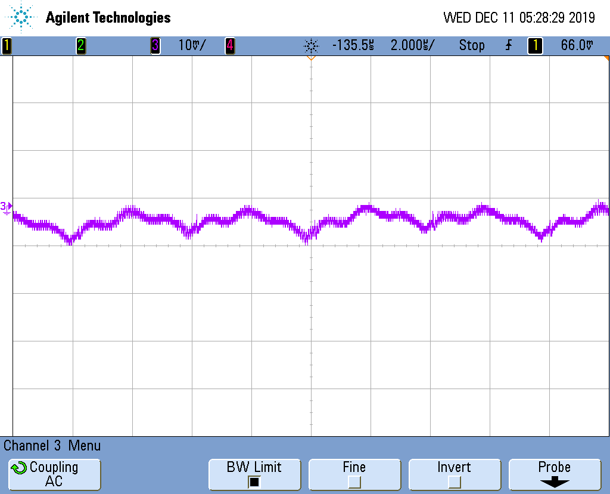The image size is (610, 494).
Task: Select the red channel 4 indicator
Action: point(229,45)
